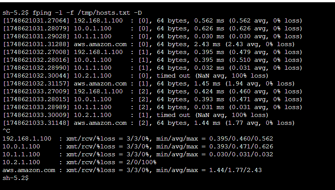The width and height of the screenshot is (335, 190).
Task: Click 10.1.1.100 in the summary section
Action: coord(21,154)
